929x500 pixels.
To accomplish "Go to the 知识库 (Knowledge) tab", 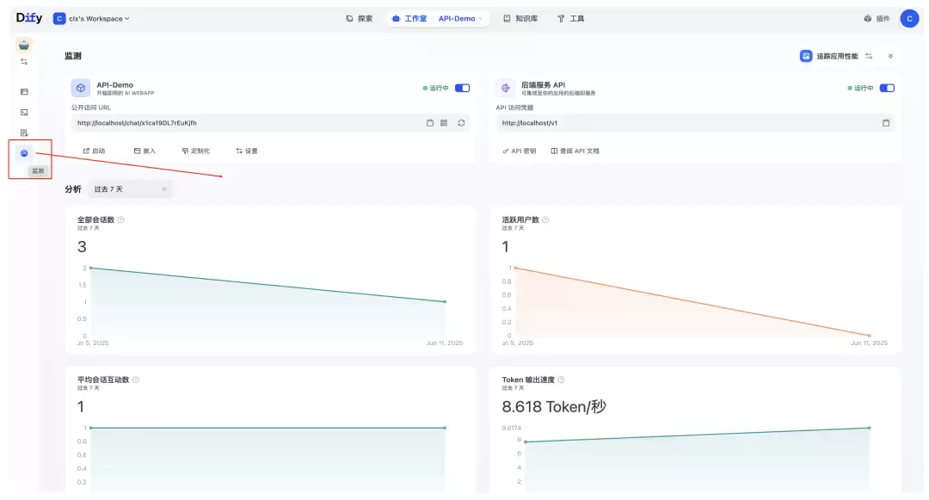I will pyautogui.click(x=520, y=19).
